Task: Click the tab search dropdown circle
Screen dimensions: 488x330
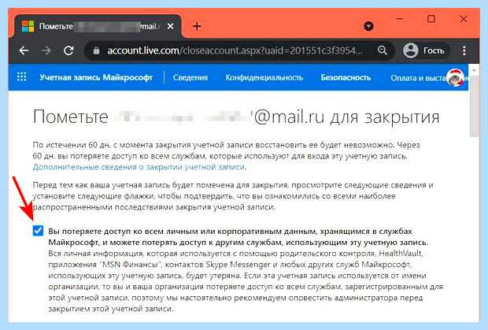Action: click(x=369, y=26)
